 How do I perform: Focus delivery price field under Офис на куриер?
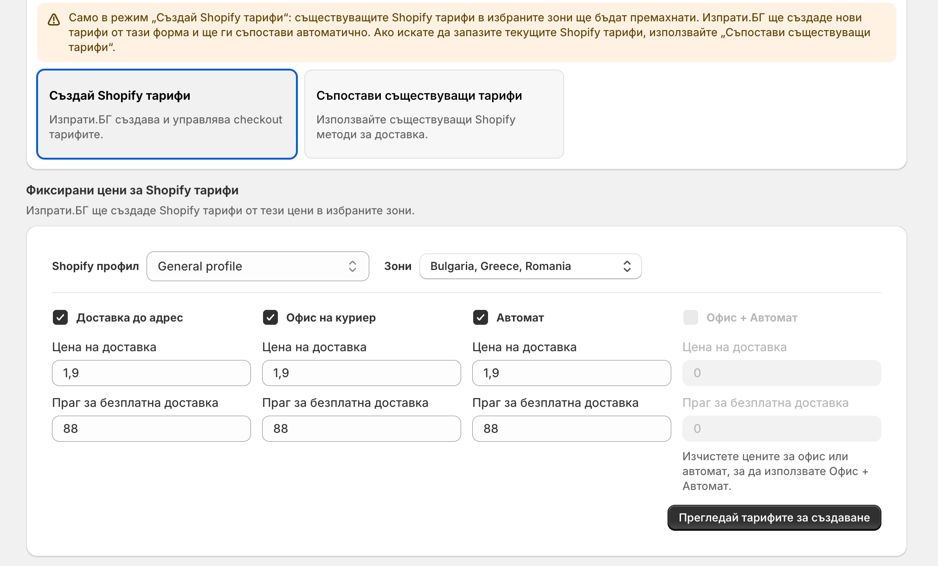pos(361,373)
